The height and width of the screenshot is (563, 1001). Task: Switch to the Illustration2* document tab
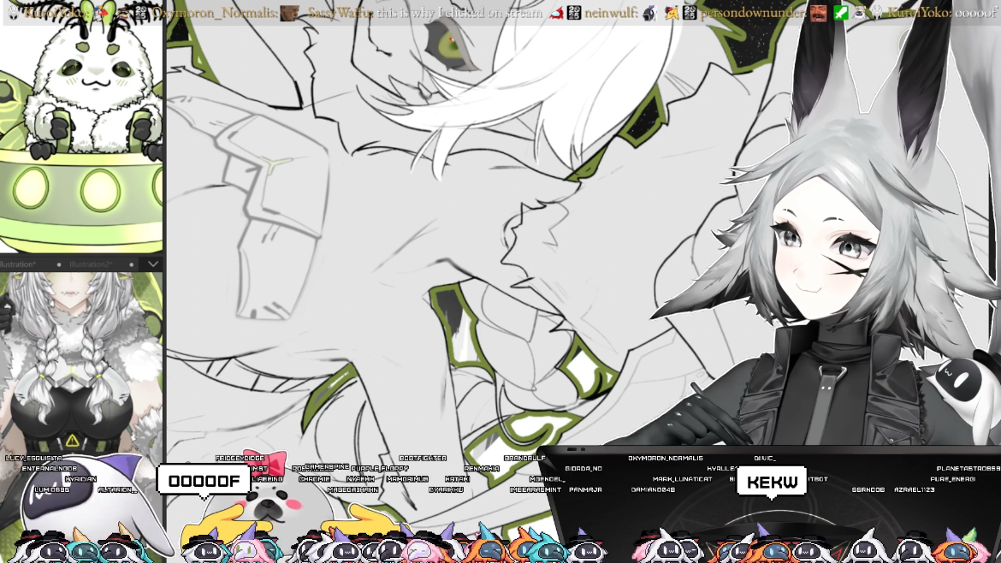pyautogui.click(x=91, y=264)
